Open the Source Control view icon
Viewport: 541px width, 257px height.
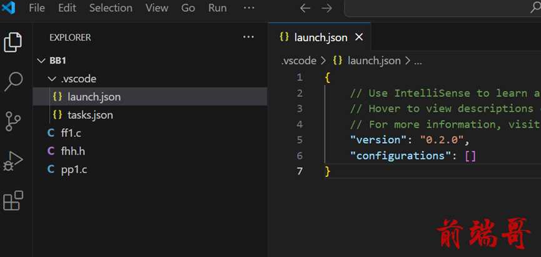click(13, 121)
